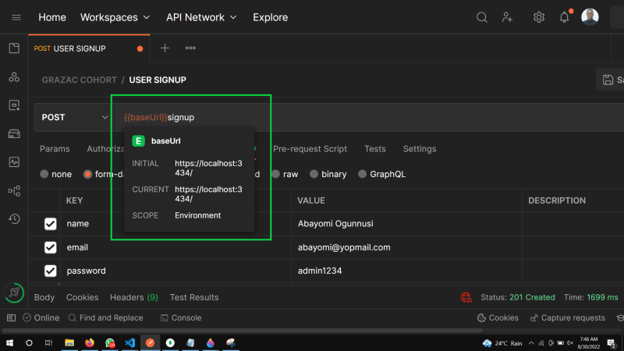Open Windows notification center icon
The width and height of the screenshot is (624, 351).
coord(612,342)
